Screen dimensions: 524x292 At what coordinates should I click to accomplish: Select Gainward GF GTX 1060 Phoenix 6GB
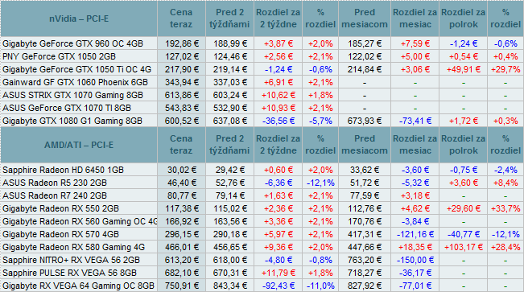pyautogui.click(x=75, y=82)
